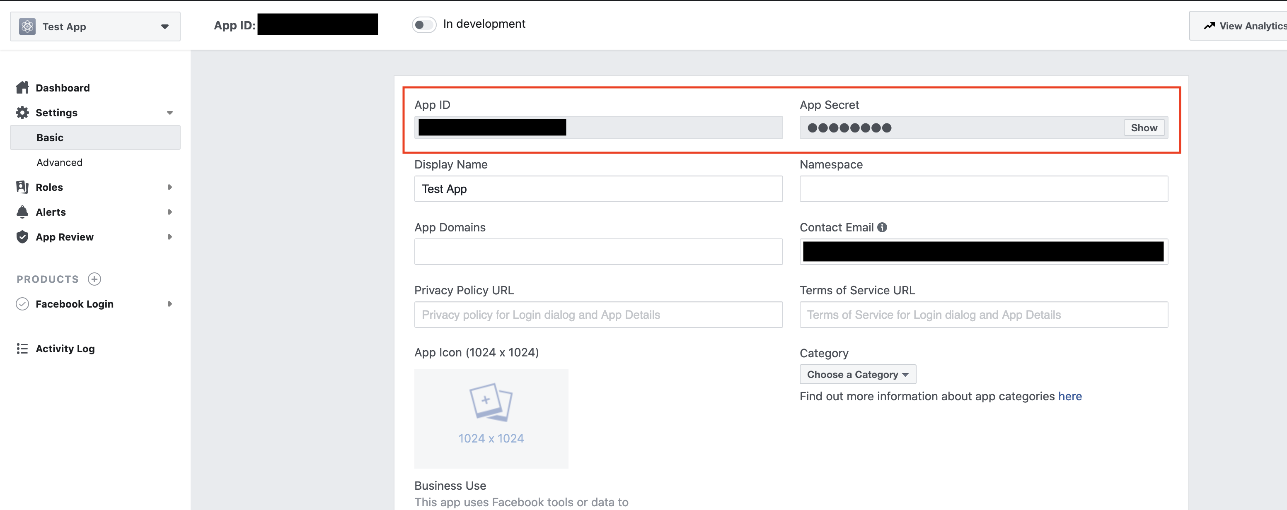Screen dimensions: 1287x510
Task: Expand the App Review submenu arrow
Action: point(170,237)
